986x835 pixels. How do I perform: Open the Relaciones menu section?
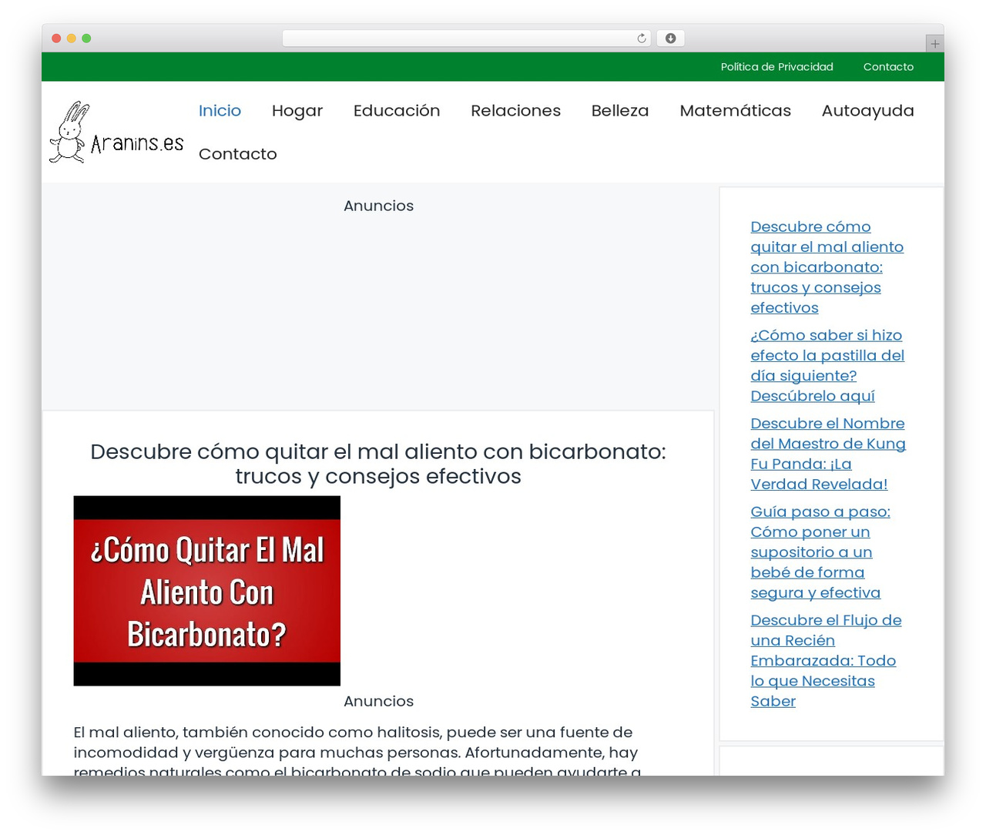pos(515,111)
